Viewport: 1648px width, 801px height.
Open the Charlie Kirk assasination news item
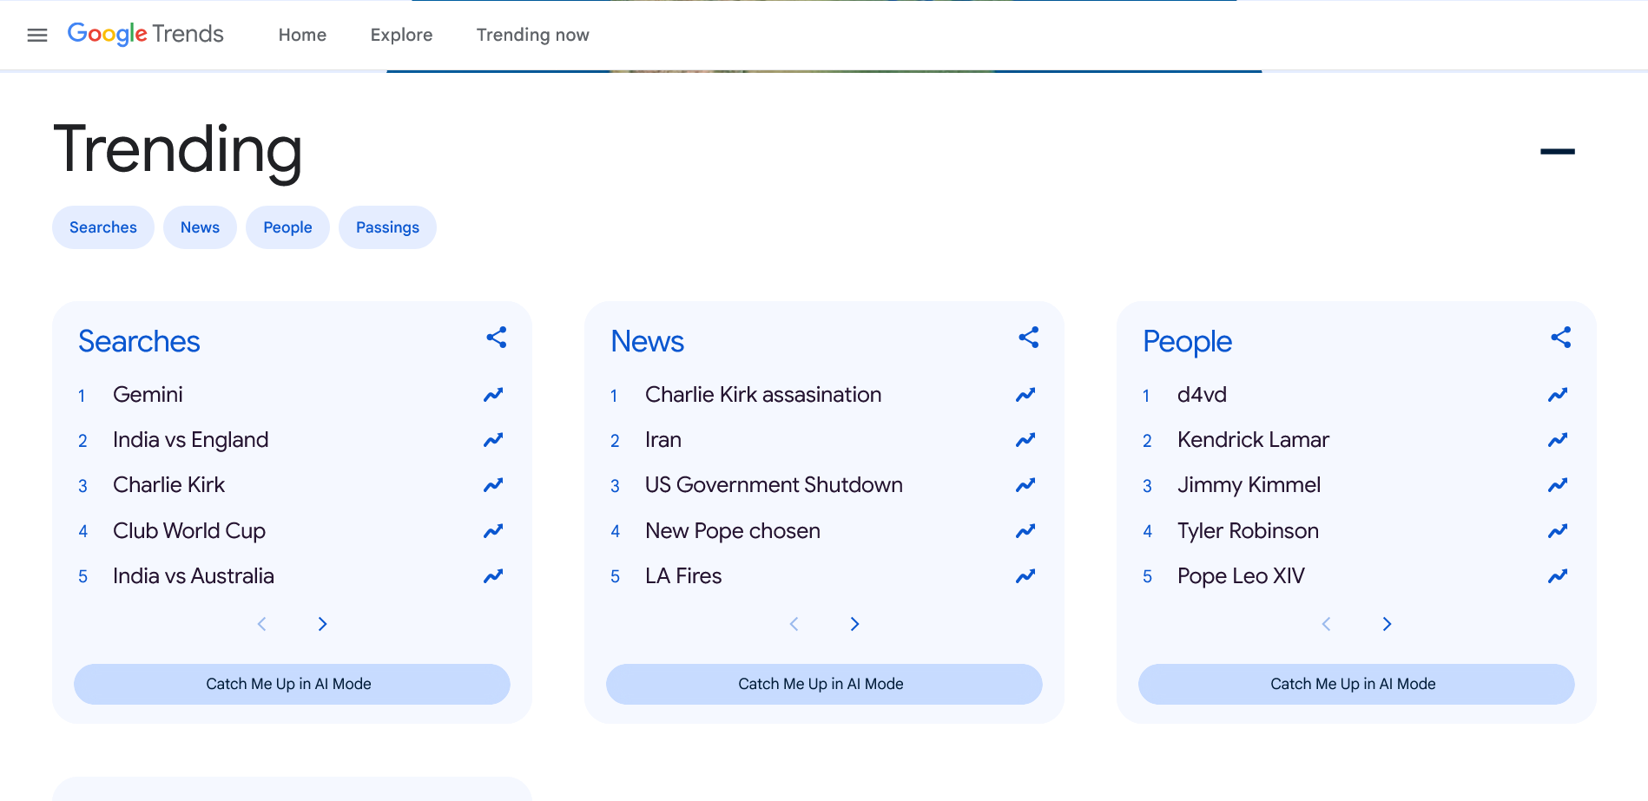762,395
